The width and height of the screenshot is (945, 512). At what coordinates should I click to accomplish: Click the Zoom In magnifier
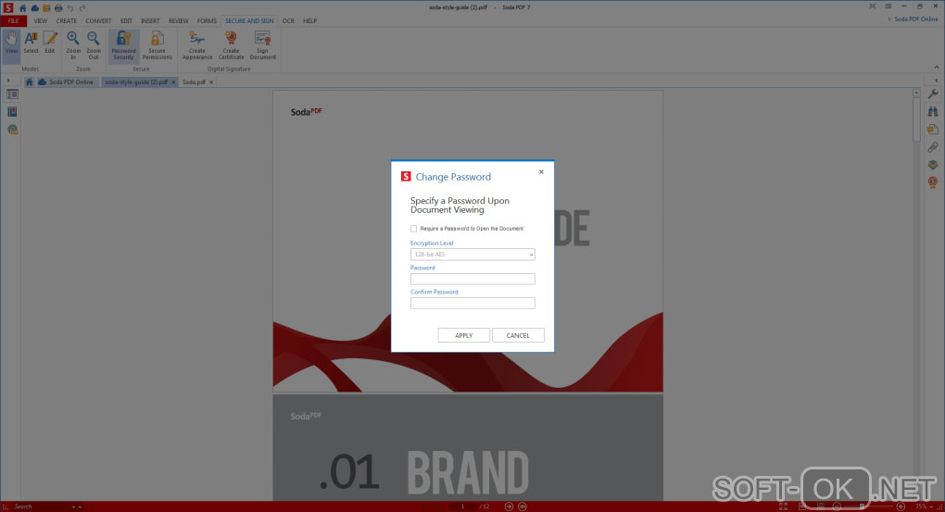[73, 45]
